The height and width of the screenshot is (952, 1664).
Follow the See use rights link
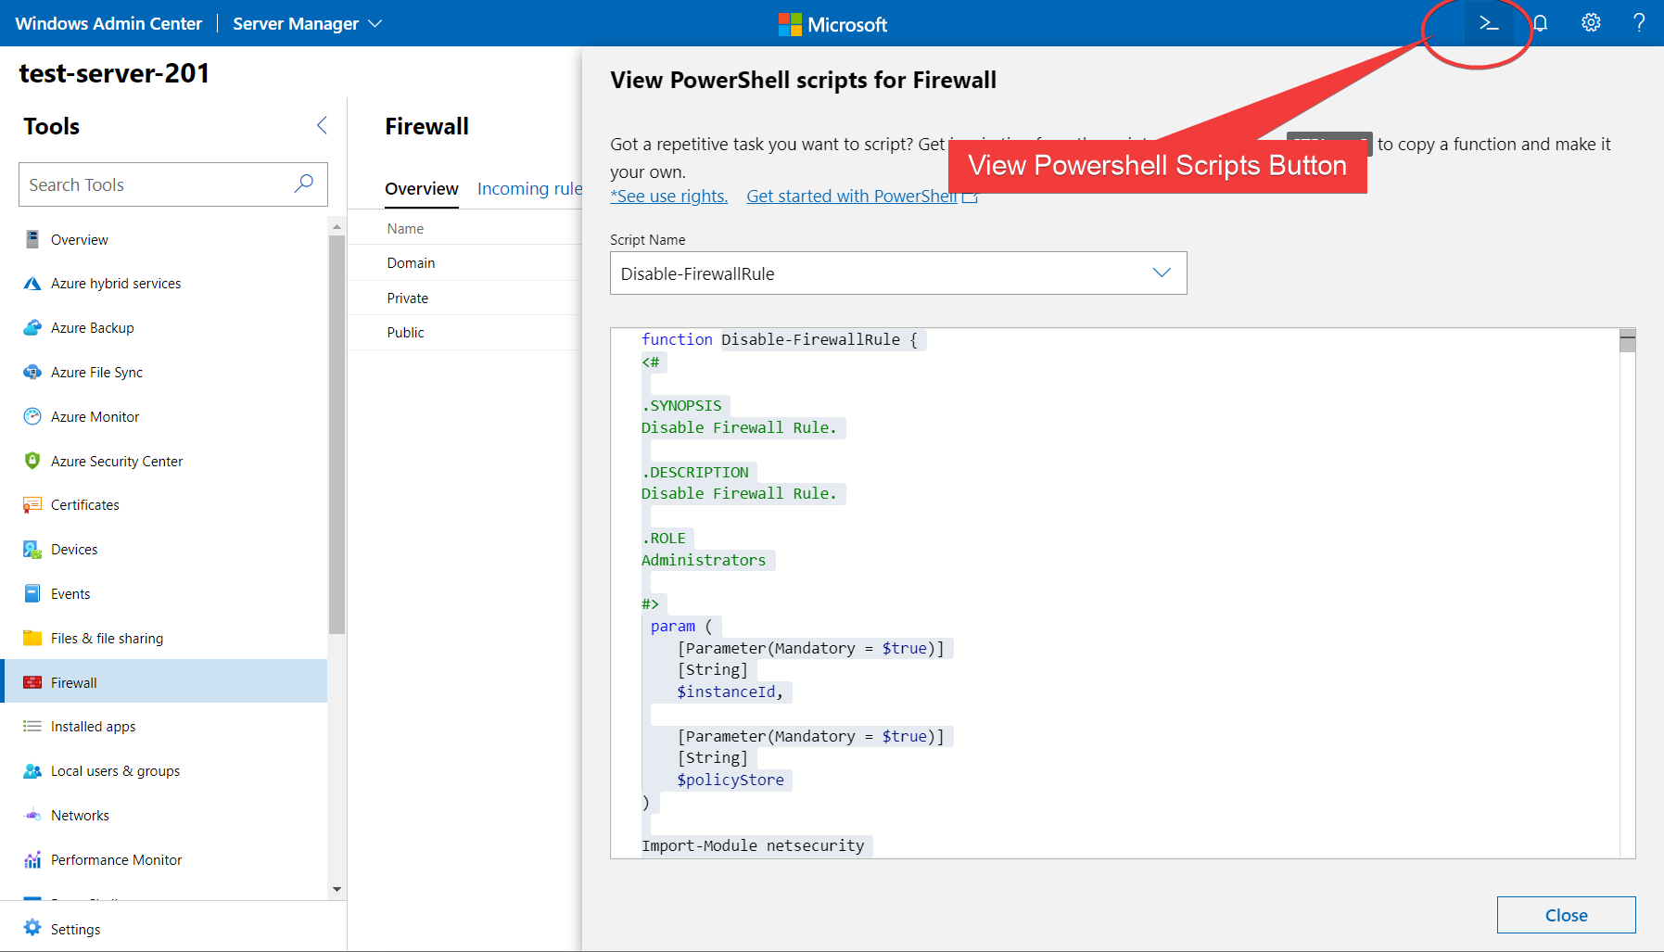click(668, 197)
